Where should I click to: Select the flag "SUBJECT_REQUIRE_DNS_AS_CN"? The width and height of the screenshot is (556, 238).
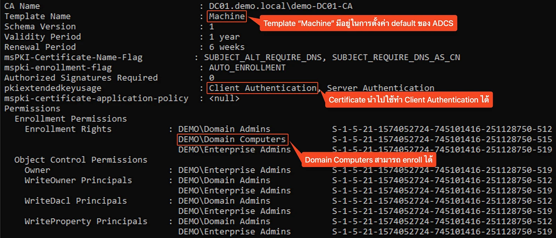396,57
